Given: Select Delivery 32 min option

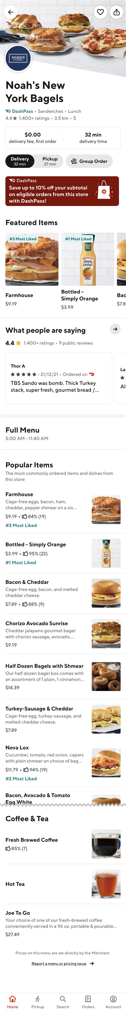Looking at the screenshot, I should click(x=20, y=161).
